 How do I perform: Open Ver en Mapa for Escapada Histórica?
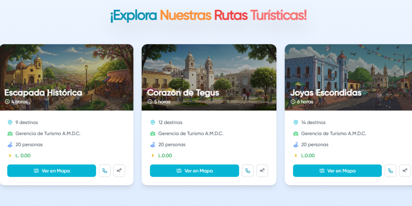(51, 171)
